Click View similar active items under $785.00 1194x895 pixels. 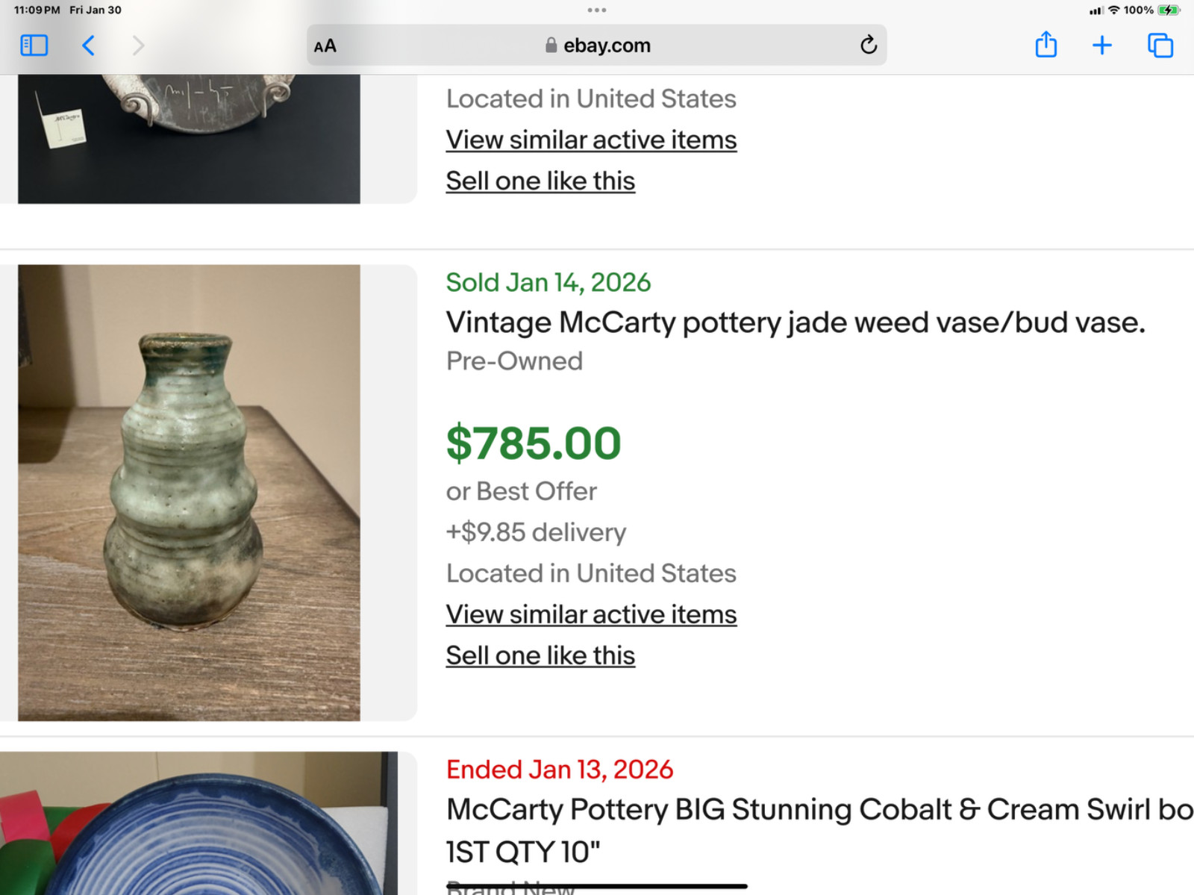point(591,614)
